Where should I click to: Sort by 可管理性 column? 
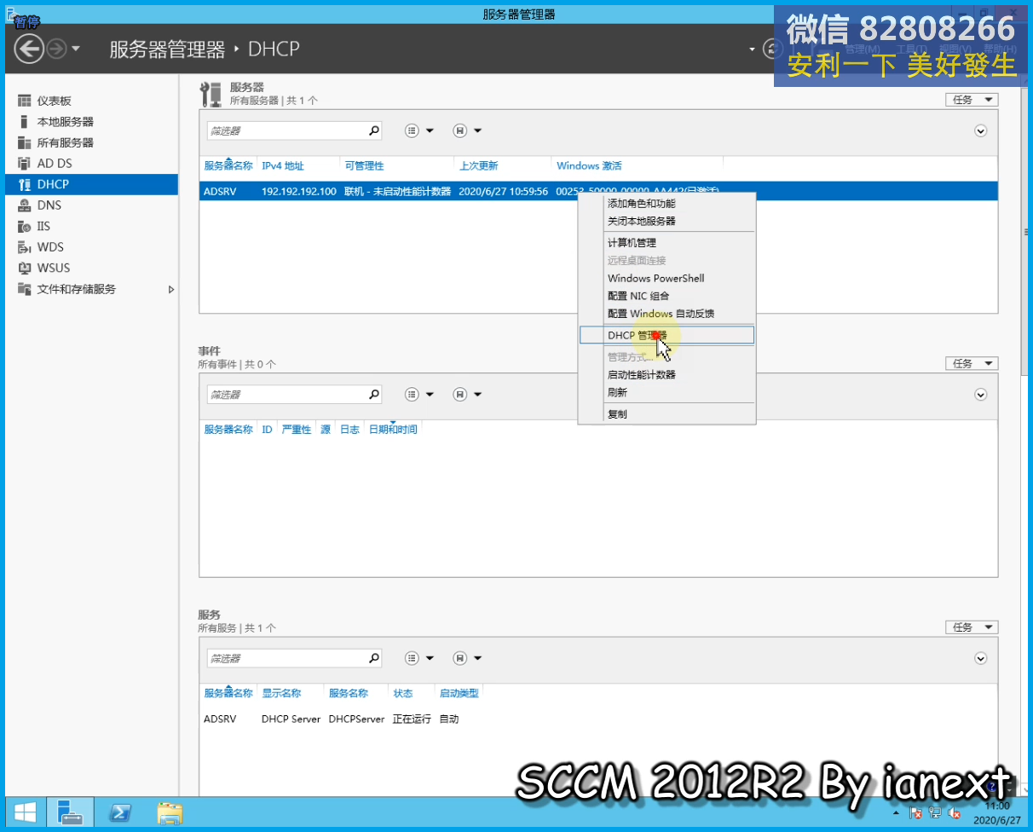[x=364, y=165]
